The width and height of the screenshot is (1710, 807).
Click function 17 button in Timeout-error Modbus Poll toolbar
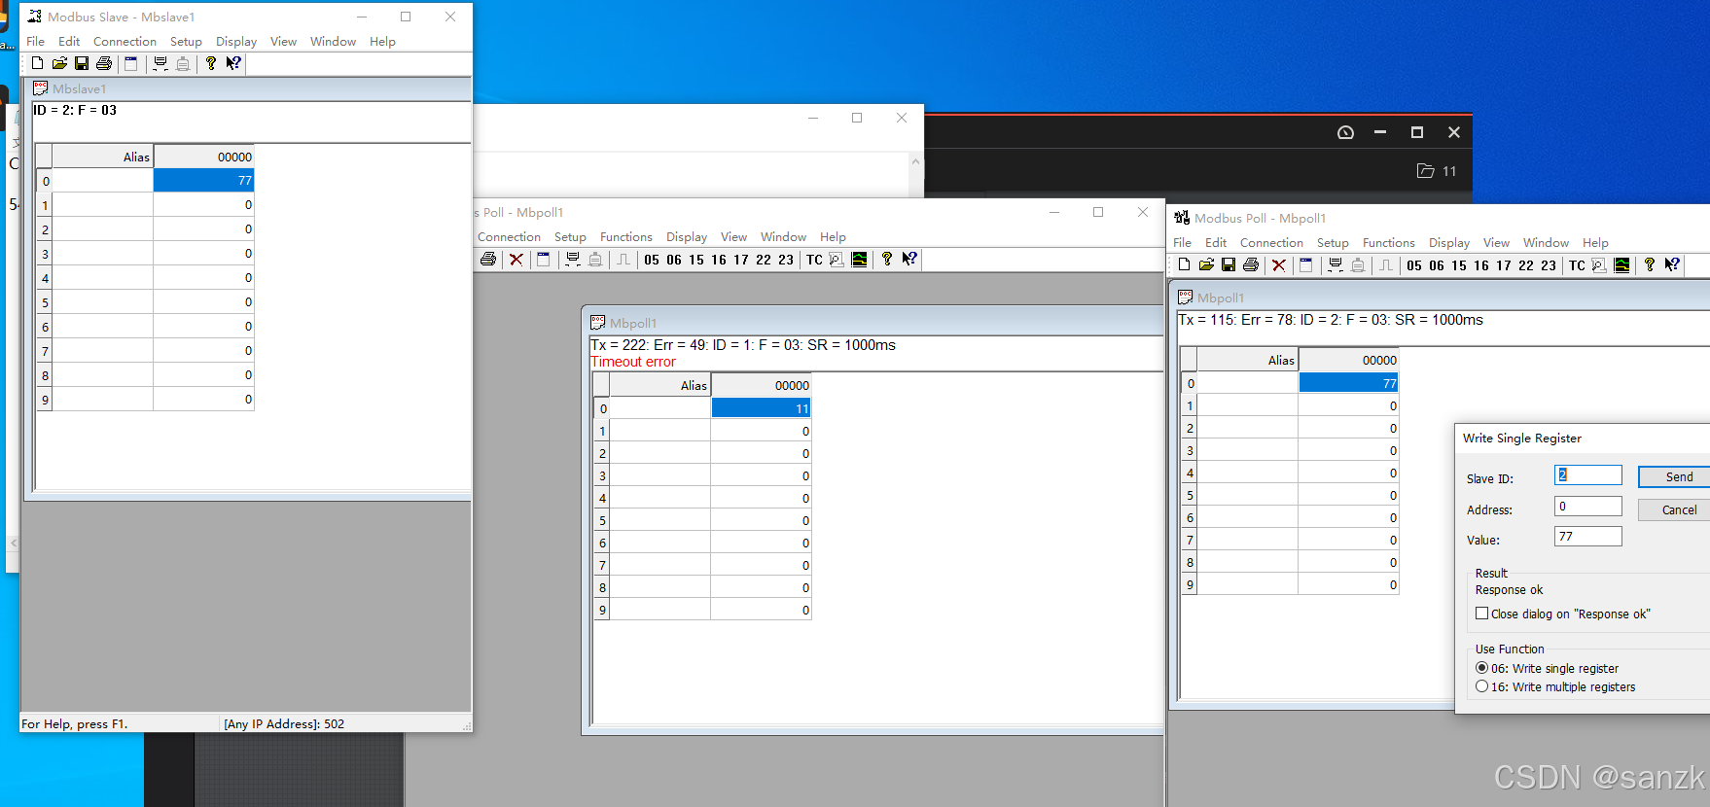(x=741, y=260)
